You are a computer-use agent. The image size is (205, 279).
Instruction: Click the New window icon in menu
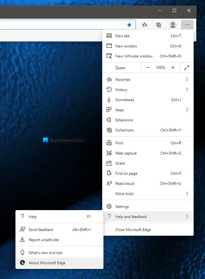point(109,46)
